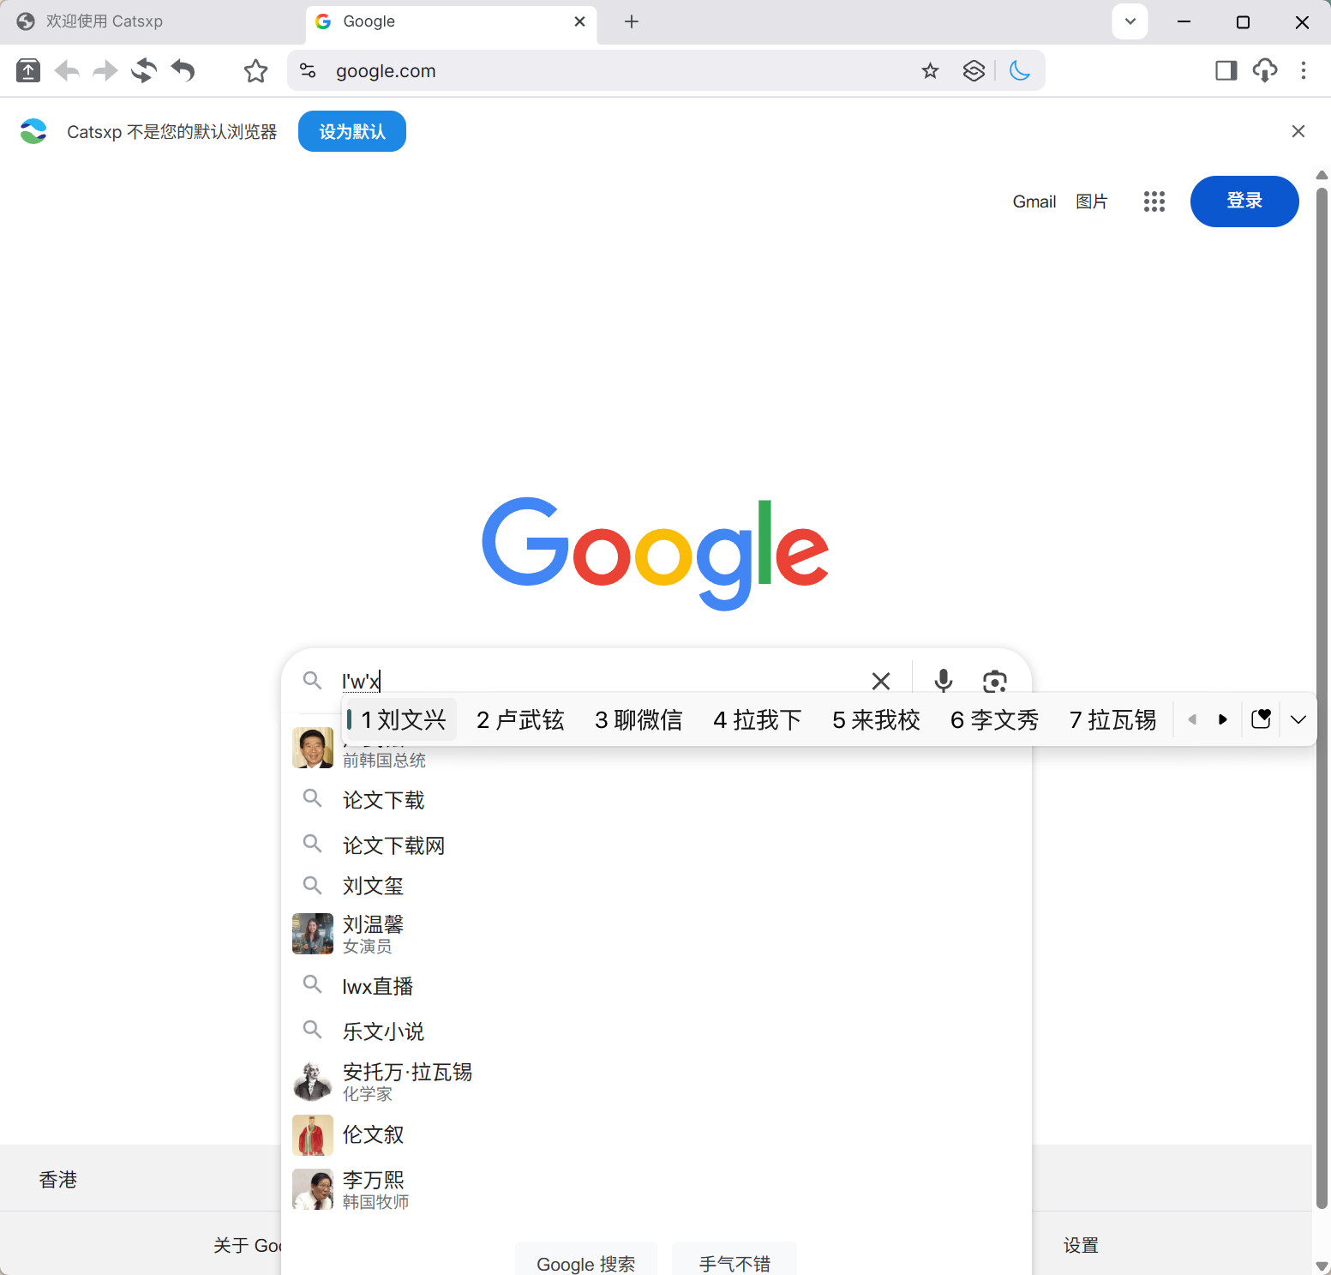Image resolution: width=1331 pixels, height=1275 pixels.
Task: Click the undo close tab arrow icon
Action: (183, 70)
